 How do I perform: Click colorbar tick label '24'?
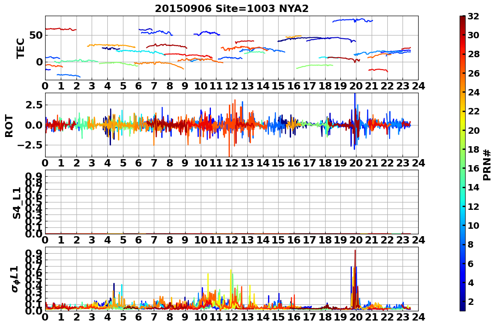point(473,92)
